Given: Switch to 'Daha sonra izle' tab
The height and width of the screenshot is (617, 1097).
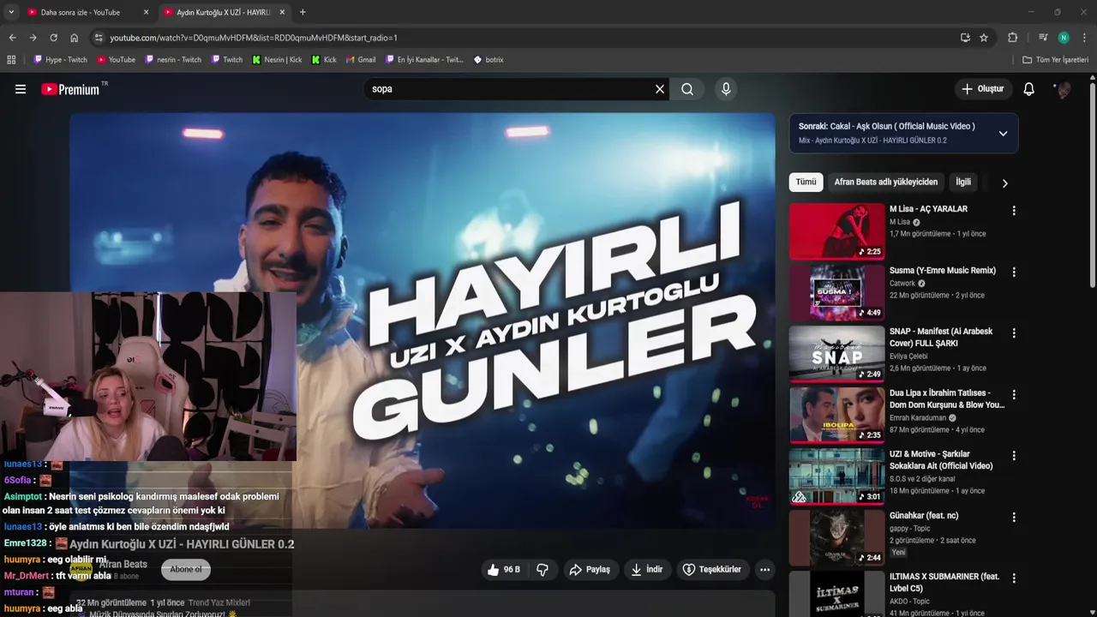Looking at the screenshot, I should tap(88, 12).
